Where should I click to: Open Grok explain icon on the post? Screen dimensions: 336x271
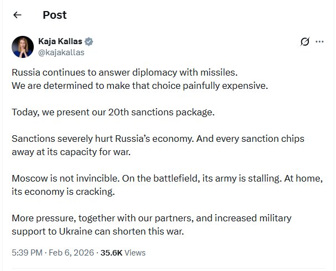pyautogui.click(x=304, y=41)
